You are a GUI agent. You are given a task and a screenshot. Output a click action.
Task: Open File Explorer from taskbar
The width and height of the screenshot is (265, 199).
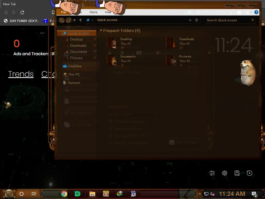92,194
